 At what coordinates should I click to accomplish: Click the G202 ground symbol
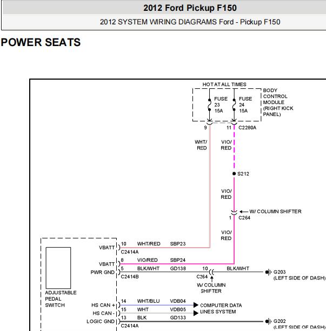[268, 321]
